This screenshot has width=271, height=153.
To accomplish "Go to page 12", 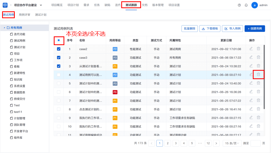I will (x=208, y=143).
